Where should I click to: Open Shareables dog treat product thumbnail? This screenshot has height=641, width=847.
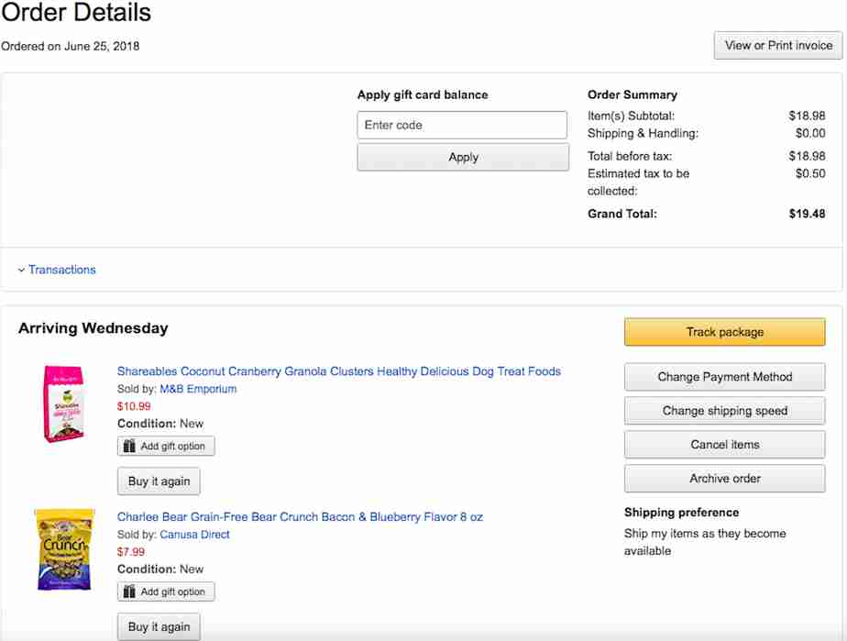64,403
